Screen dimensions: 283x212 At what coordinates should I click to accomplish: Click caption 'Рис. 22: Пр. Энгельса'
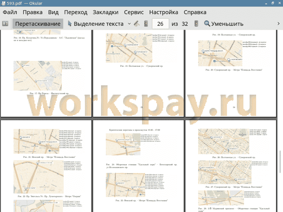[49, 196]
